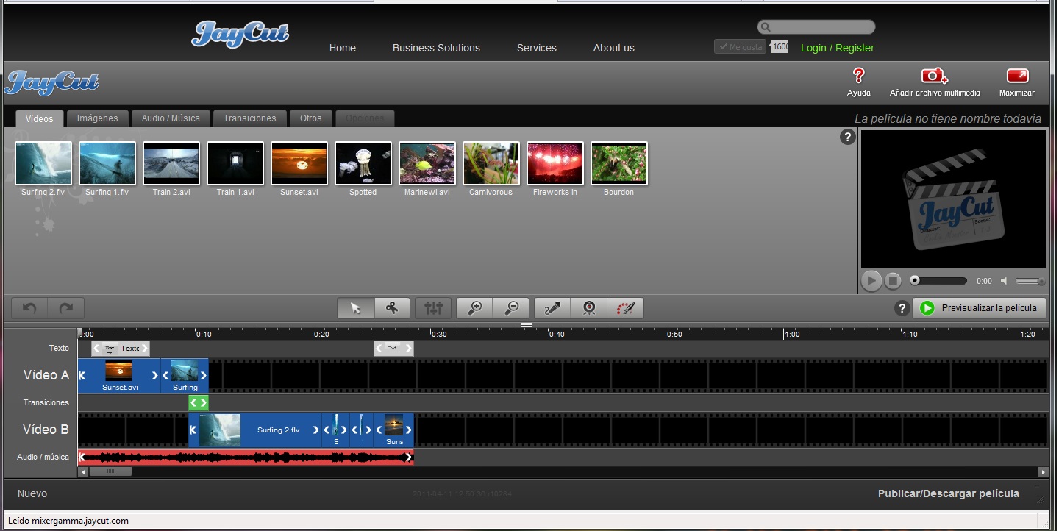Zoom in on the timeline

[474, 308]
